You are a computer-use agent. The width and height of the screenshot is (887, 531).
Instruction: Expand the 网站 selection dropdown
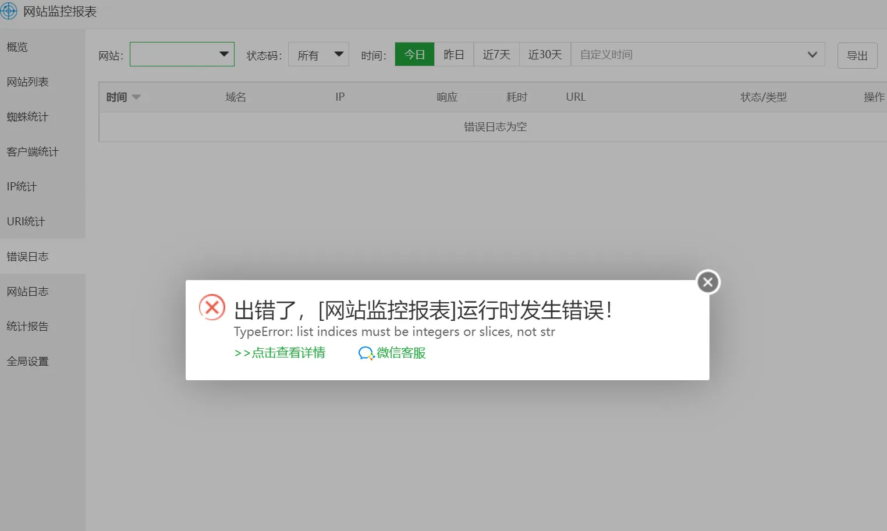tap(182, 54)
